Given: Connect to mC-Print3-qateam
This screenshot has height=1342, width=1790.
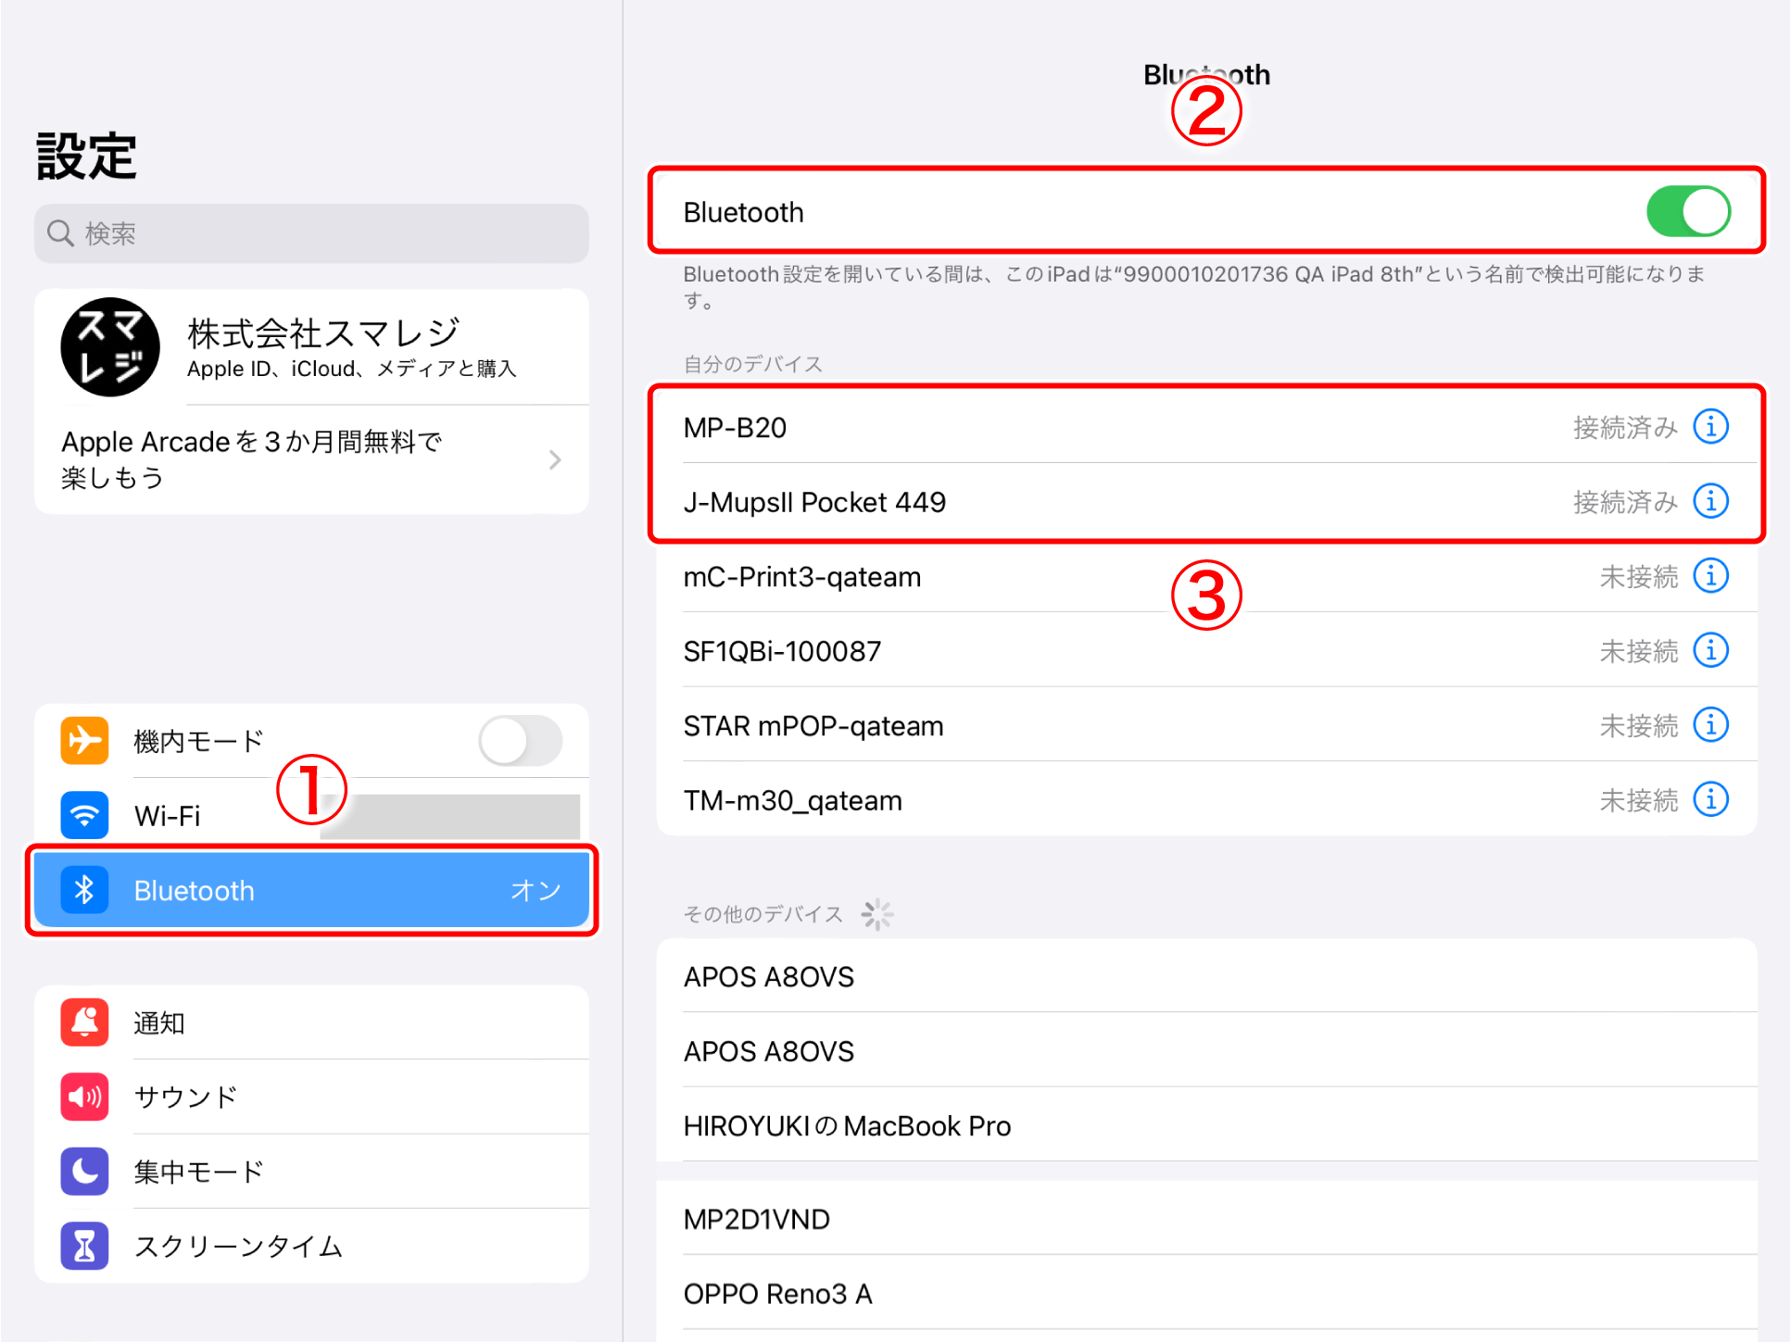Looking at the screenshot, I should pyautogui.click(x=1206, y=576).
